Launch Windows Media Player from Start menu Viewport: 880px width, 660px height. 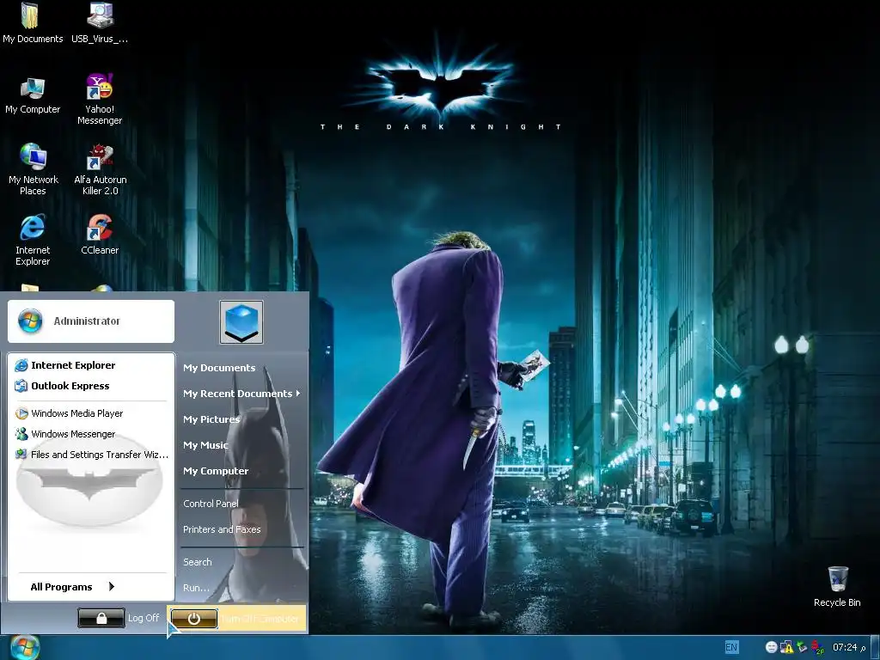tap(91, 413)
